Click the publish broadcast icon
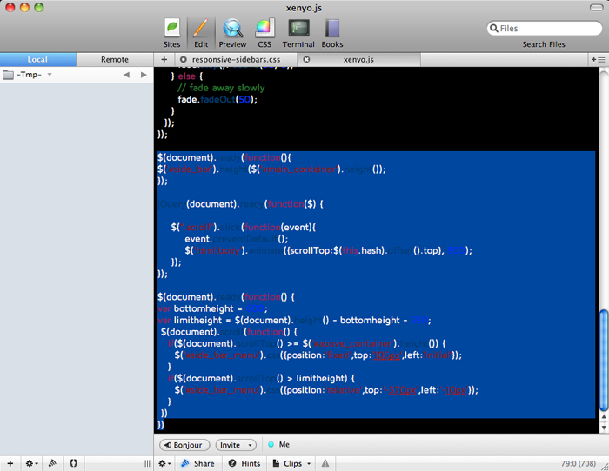609x471 pixels. coord(52,463)
